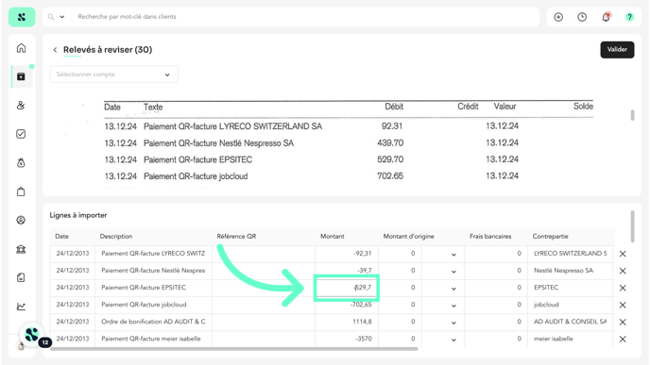Remove the EPSITEC row with X
The width and height of the screenshot is (650, 365).
tap(623, 288)
